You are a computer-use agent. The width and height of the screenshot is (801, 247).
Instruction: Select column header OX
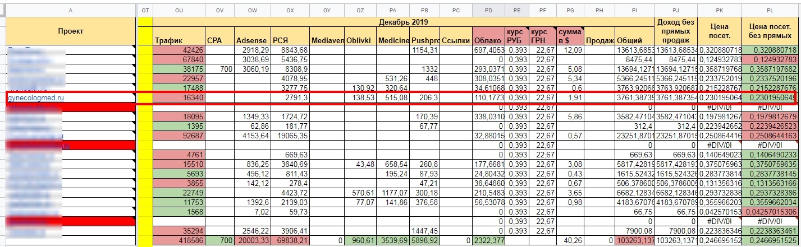point(290,11)
